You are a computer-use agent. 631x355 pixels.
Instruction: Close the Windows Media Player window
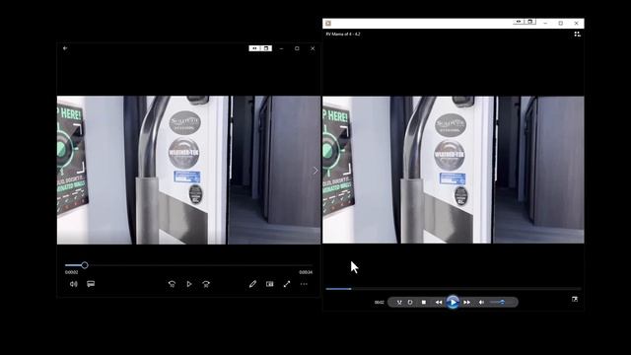[x=576, y=24]
